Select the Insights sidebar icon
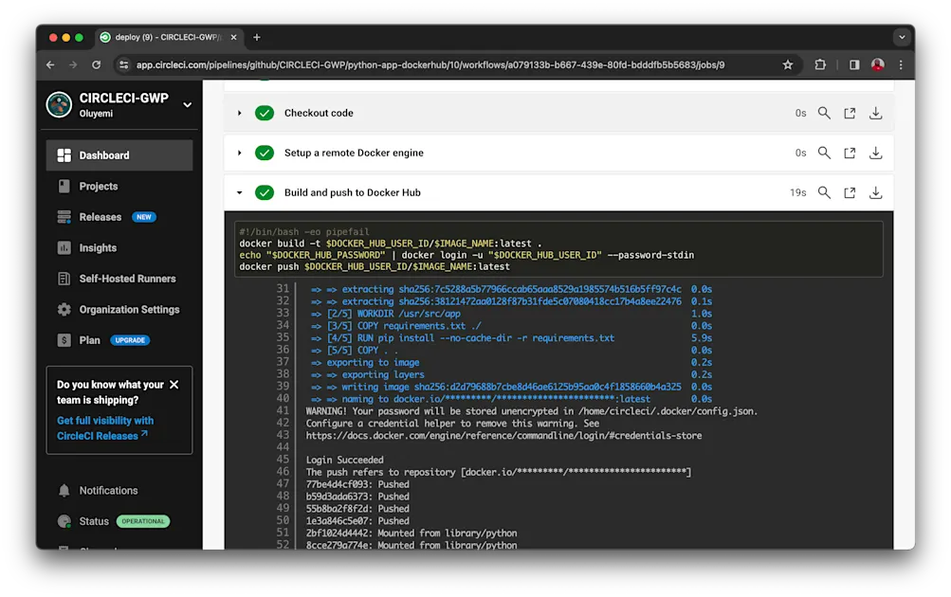This screenshot has height=597, width=951. click(x=63, y=248)
